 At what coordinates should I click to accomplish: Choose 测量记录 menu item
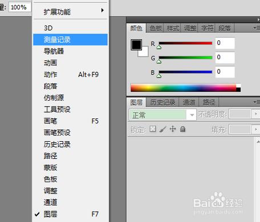tap(70, 40)
